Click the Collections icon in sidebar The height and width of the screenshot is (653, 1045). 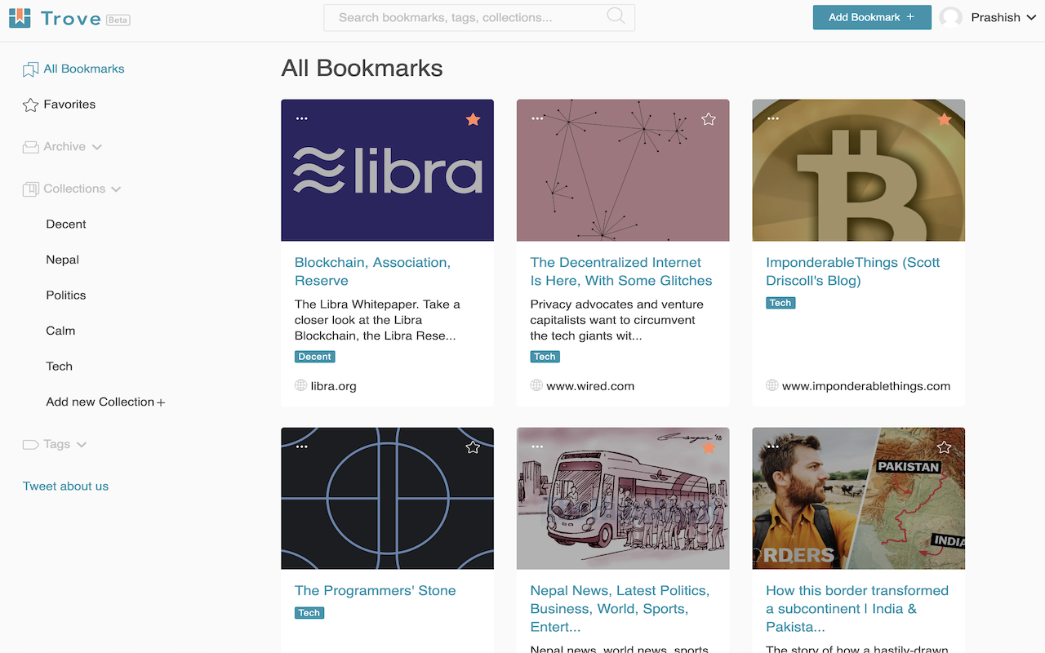[30, 189]
